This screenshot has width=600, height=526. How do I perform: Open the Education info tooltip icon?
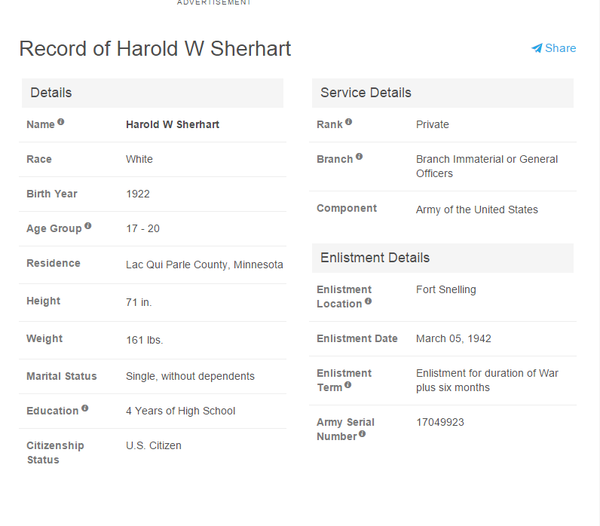point(84,408)
